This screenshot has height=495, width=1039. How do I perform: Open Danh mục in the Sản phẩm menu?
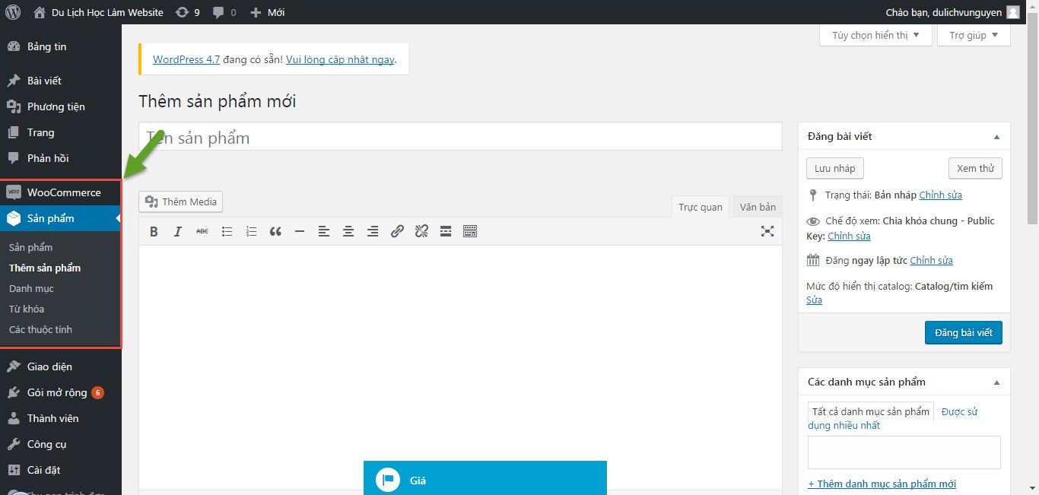point(31,288)
